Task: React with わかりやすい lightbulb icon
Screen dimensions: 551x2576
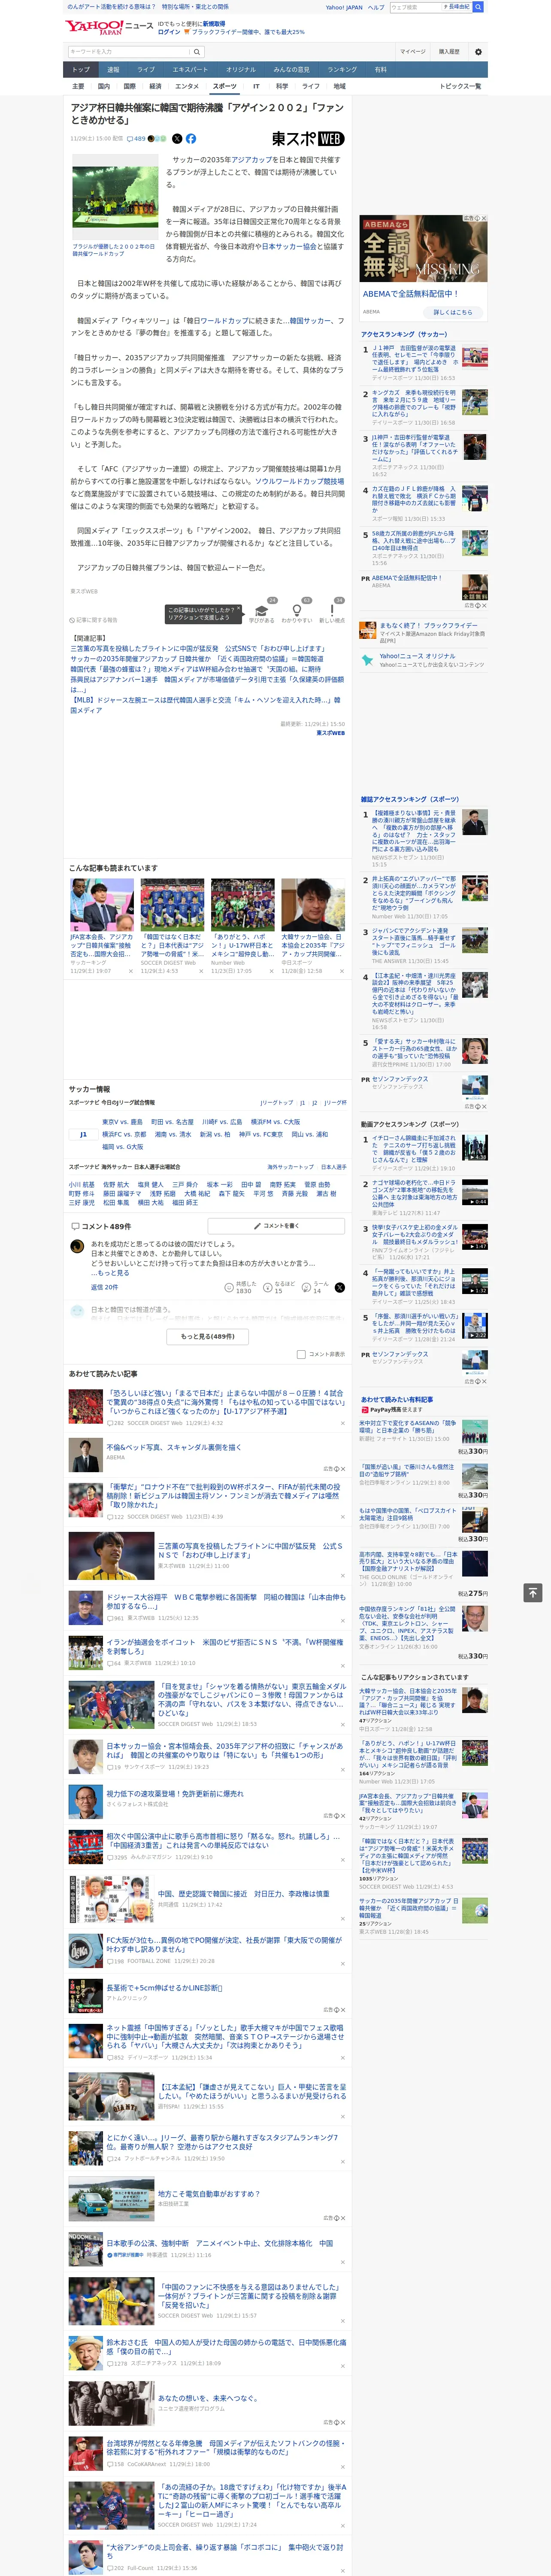Action: [296, 610]
